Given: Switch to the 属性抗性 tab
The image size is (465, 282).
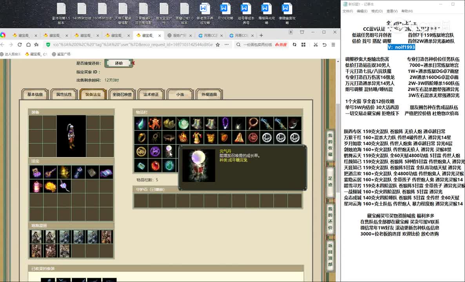Looking at the screenshot, I should click(x=64, y=94).
